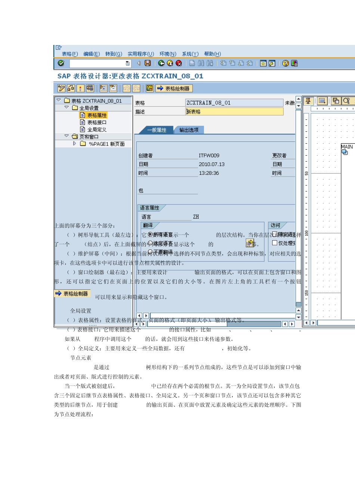355x503 pixels.
Task: Select the 不要翻译 radio button
Action: pyautogui.click(x=151, y=252)
